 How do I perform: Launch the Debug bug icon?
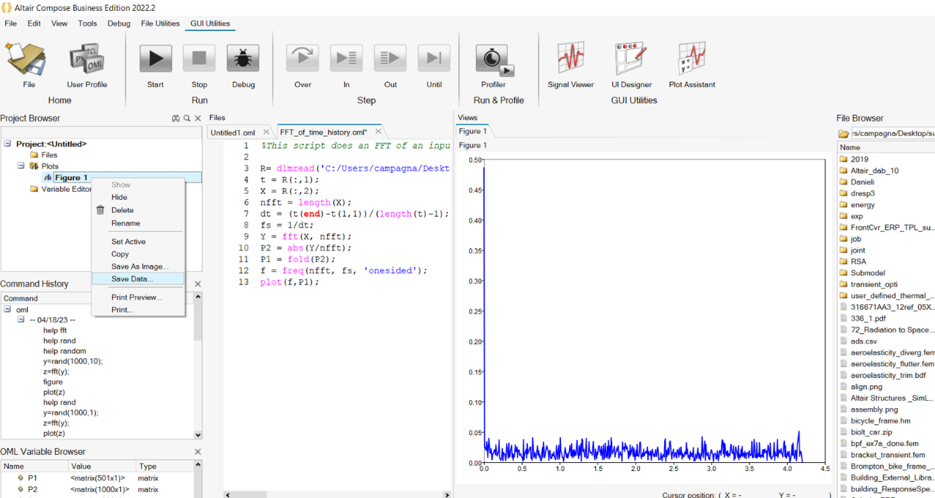[x=243, y=59]
